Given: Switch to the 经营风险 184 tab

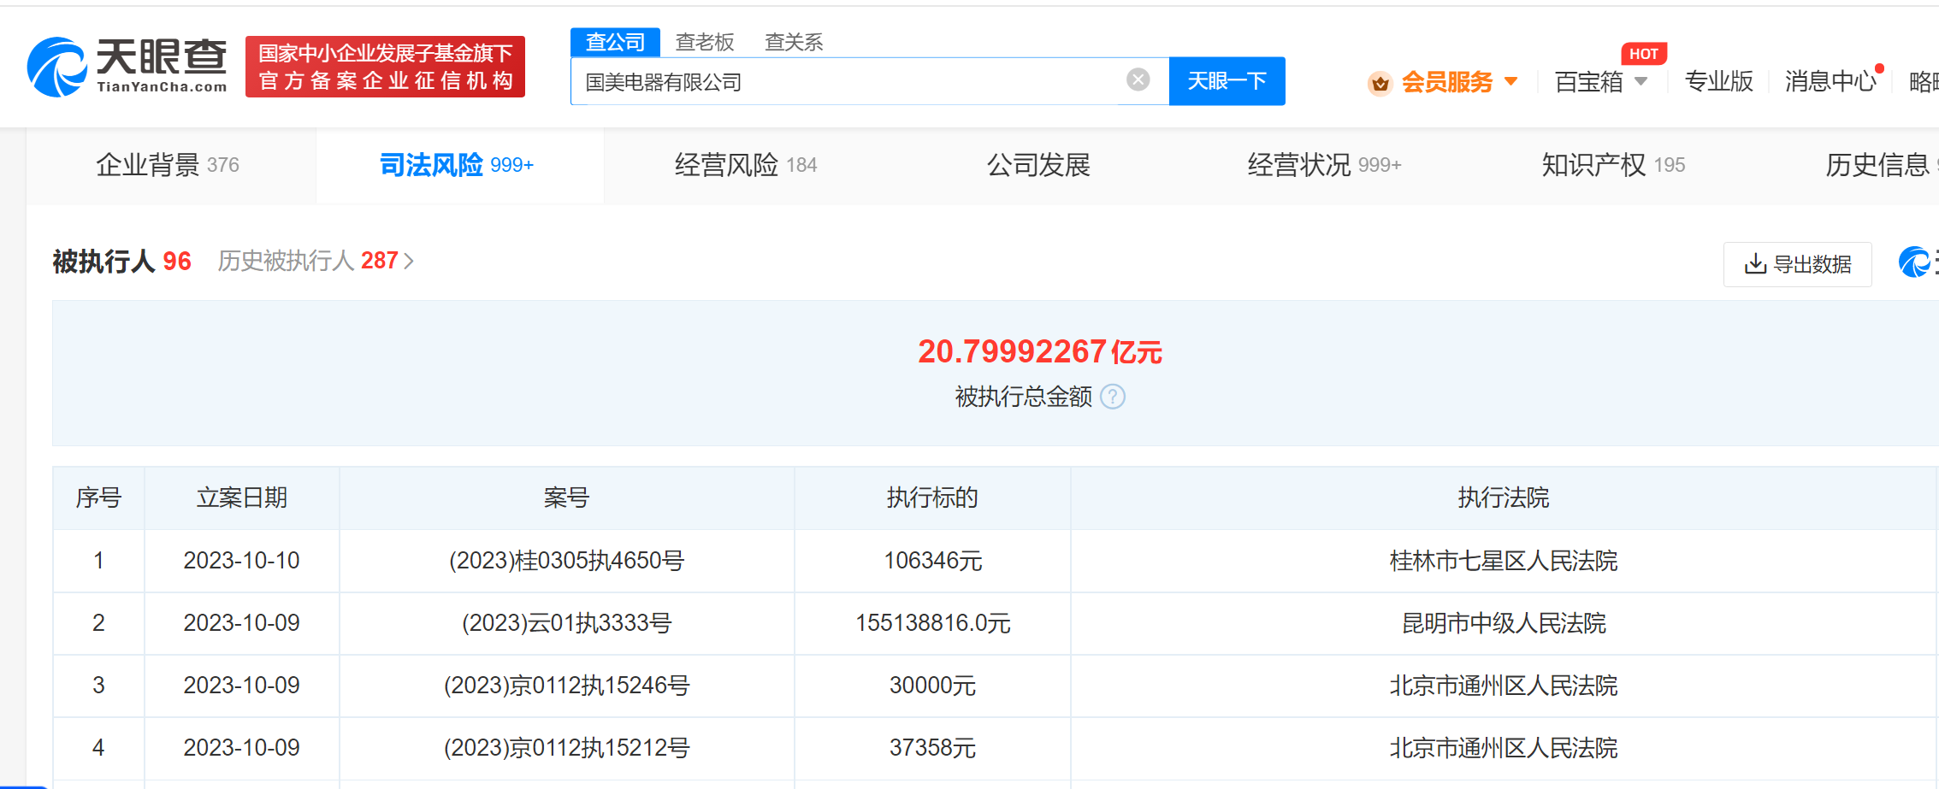Looking at the screenshot, I should [x=746, y=165].
